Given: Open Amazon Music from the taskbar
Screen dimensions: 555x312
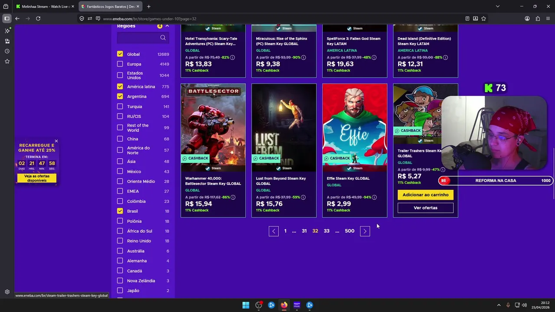Looking at the screenshot, I should tap(297, 305).
